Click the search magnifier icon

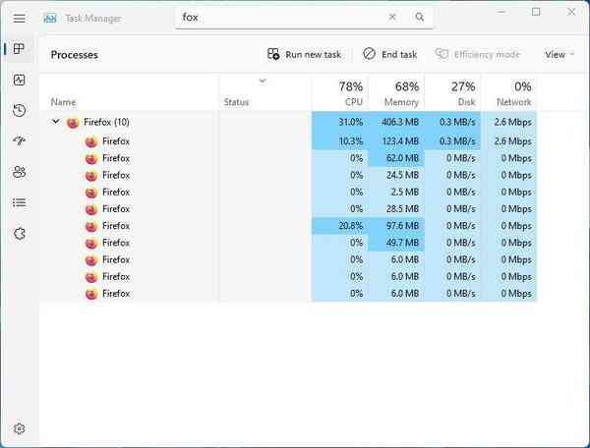pos(420,17)
